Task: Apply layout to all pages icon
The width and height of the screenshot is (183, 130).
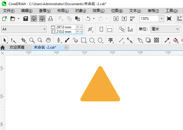Action: (x=122, y=29)
